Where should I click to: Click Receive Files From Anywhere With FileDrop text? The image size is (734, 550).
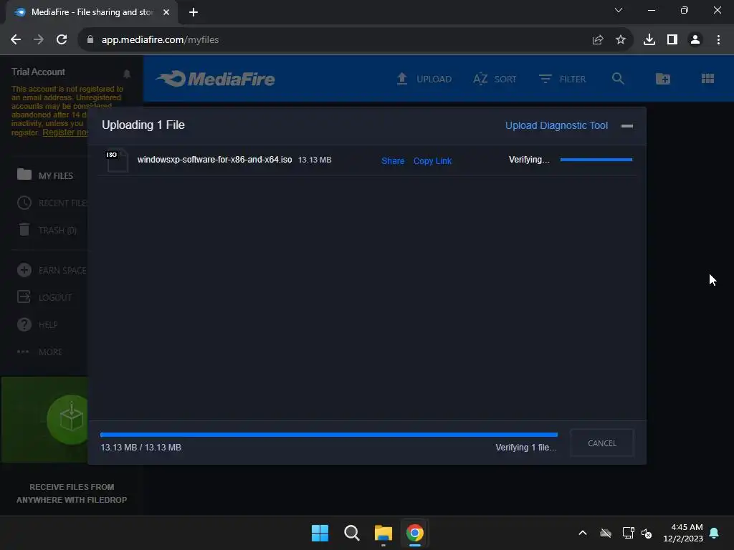(x=72, y=493)
